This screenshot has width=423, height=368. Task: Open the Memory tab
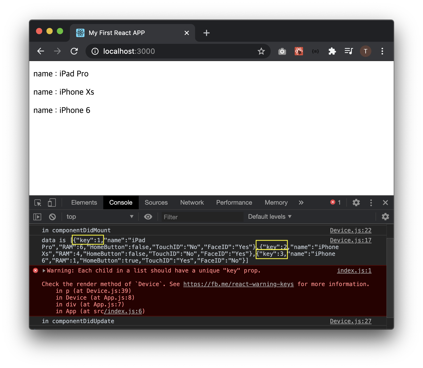(x=276, y=203)
